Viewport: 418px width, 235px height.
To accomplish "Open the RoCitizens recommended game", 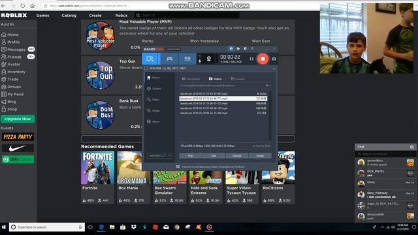I will coord(278,177).
